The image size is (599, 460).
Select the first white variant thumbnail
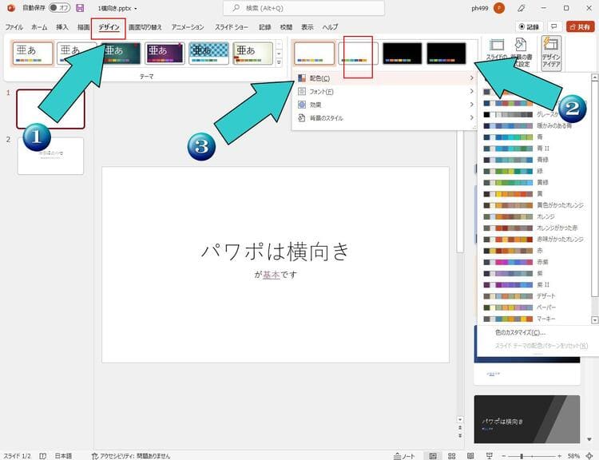[x=314, y=53]
